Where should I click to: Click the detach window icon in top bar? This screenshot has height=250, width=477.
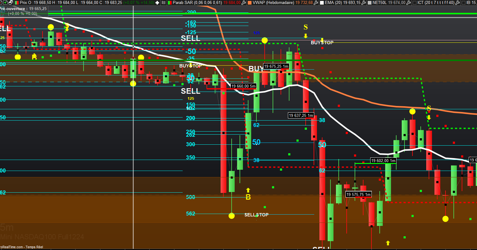pos(10,2)
